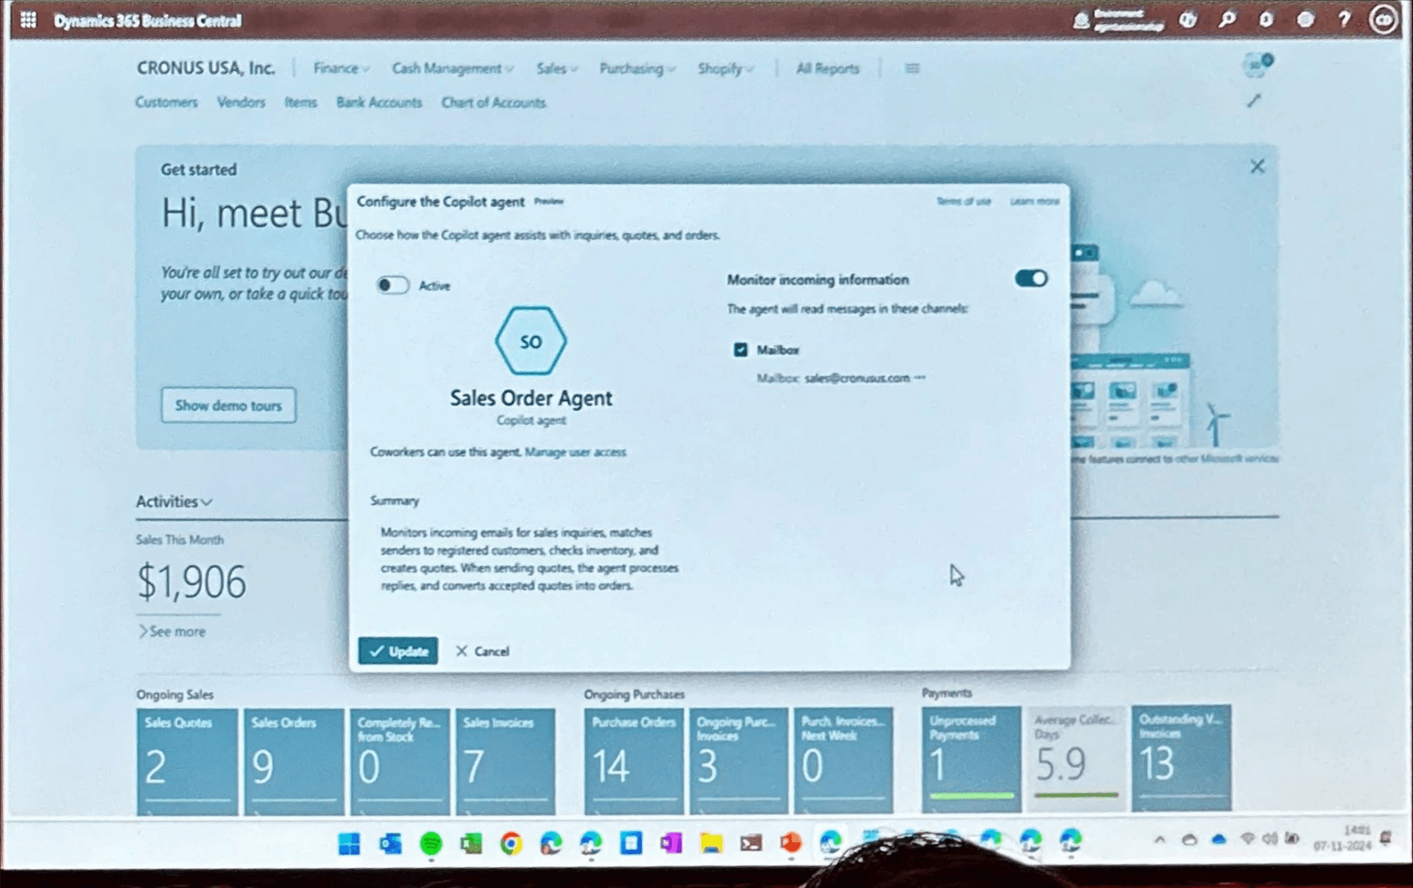Open search from the top header bar
This screenshot has height=888, width=1413.
[1228, 20]
